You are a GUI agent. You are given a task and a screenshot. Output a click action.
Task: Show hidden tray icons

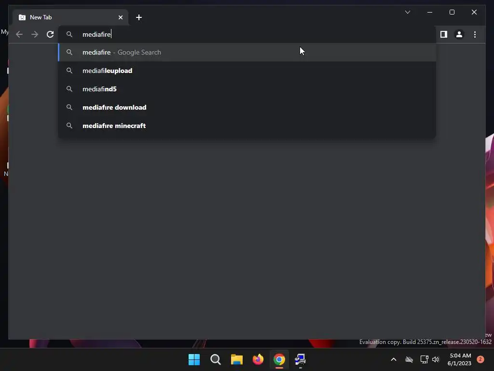[394, 359]
